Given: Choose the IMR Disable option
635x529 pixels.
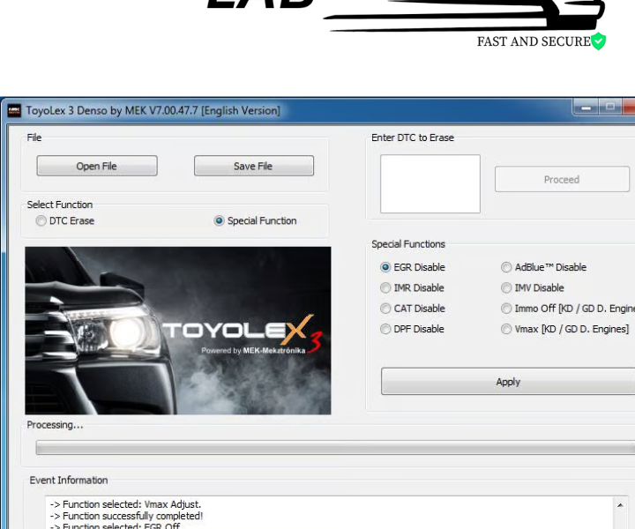Looking at the screenshot, I should coord(386,287).
